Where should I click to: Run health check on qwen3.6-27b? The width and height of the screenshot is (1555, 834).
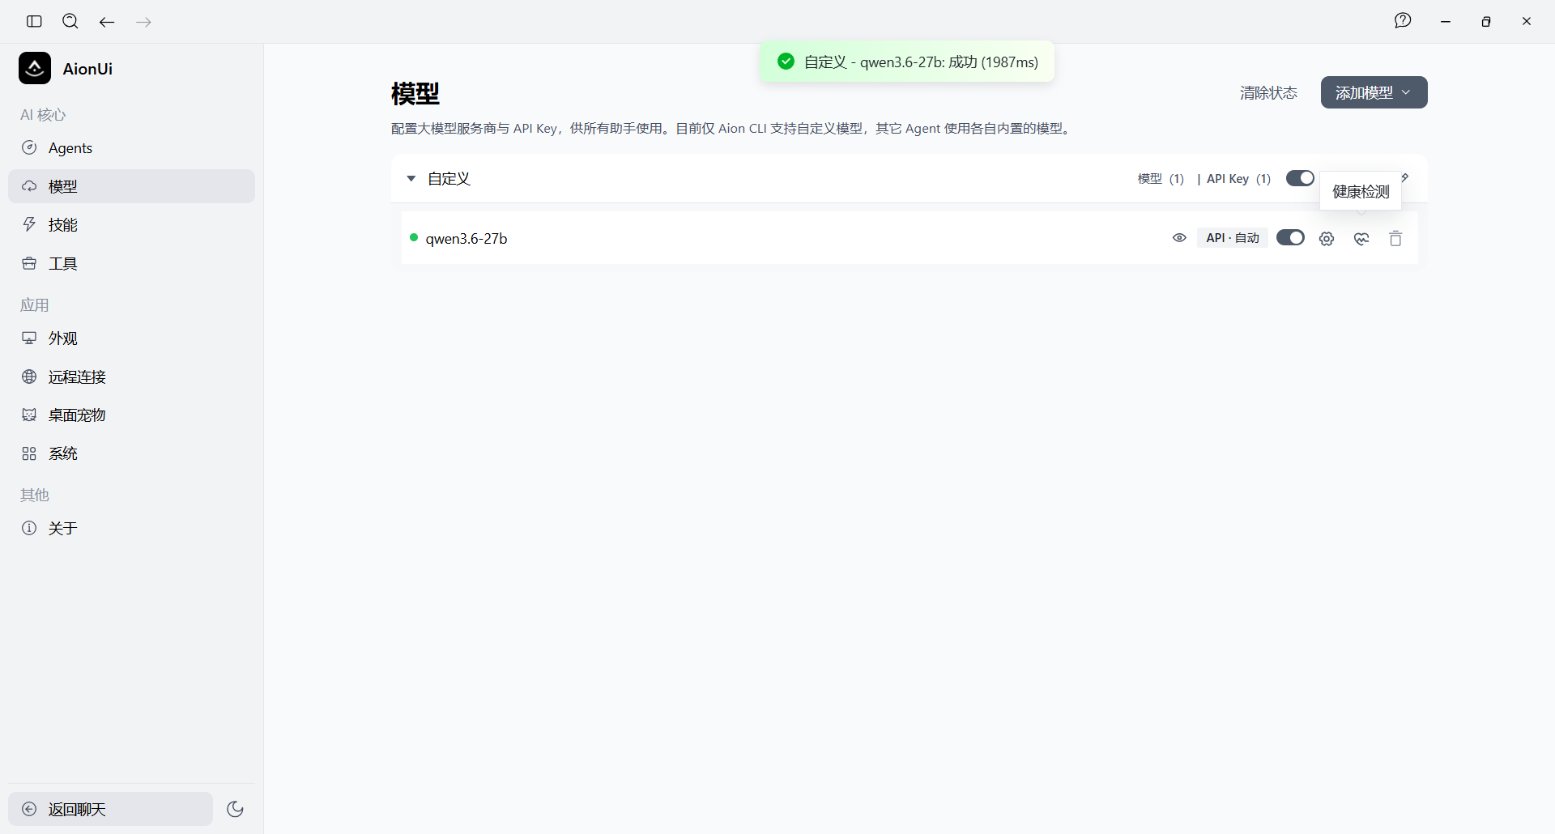(1361, 238)
